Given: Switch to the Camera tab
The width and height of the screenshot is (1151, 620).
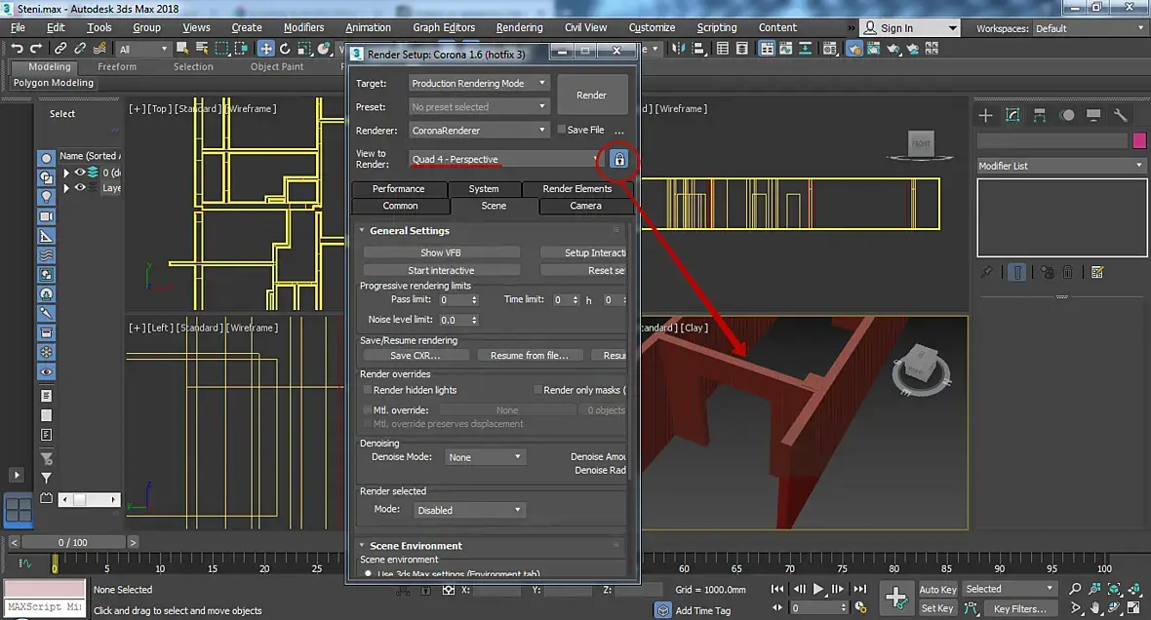Looking at the screenshot, I should pos(585,206).
